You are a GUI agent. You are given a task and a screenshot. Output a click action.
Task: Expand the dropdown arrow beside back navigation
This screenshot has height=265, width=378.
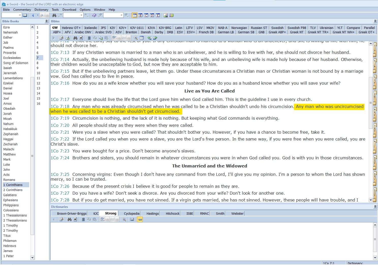click(38, 15)
